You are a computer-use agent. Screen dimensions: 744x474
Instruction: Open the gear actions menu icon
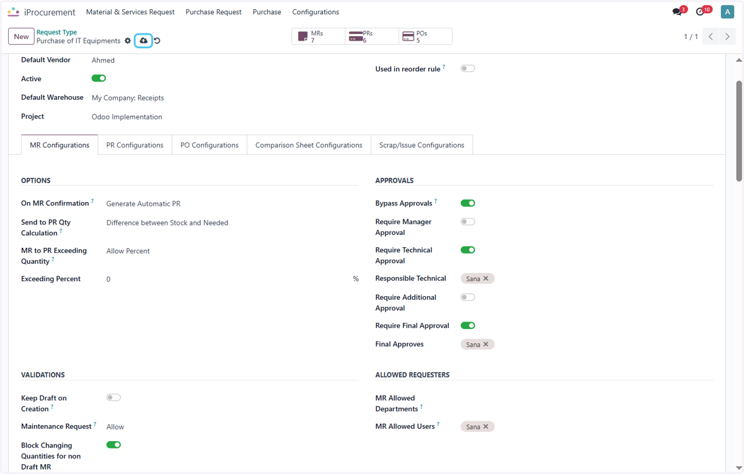pos(128,41)
